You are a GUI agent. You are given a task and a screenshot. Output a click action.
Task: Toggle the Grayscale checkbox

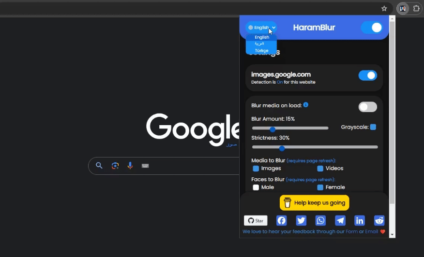click(373, 127)
